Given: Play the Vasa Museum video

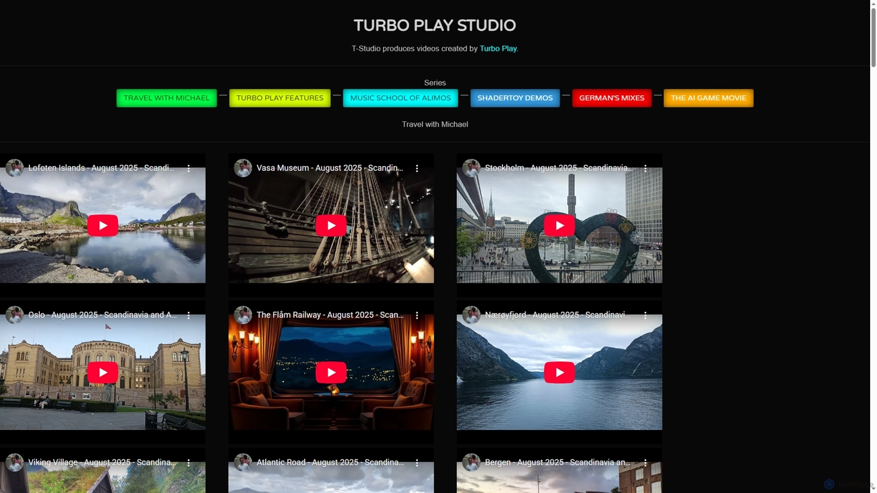Looking at the screenshot, I should coord(331,225).
